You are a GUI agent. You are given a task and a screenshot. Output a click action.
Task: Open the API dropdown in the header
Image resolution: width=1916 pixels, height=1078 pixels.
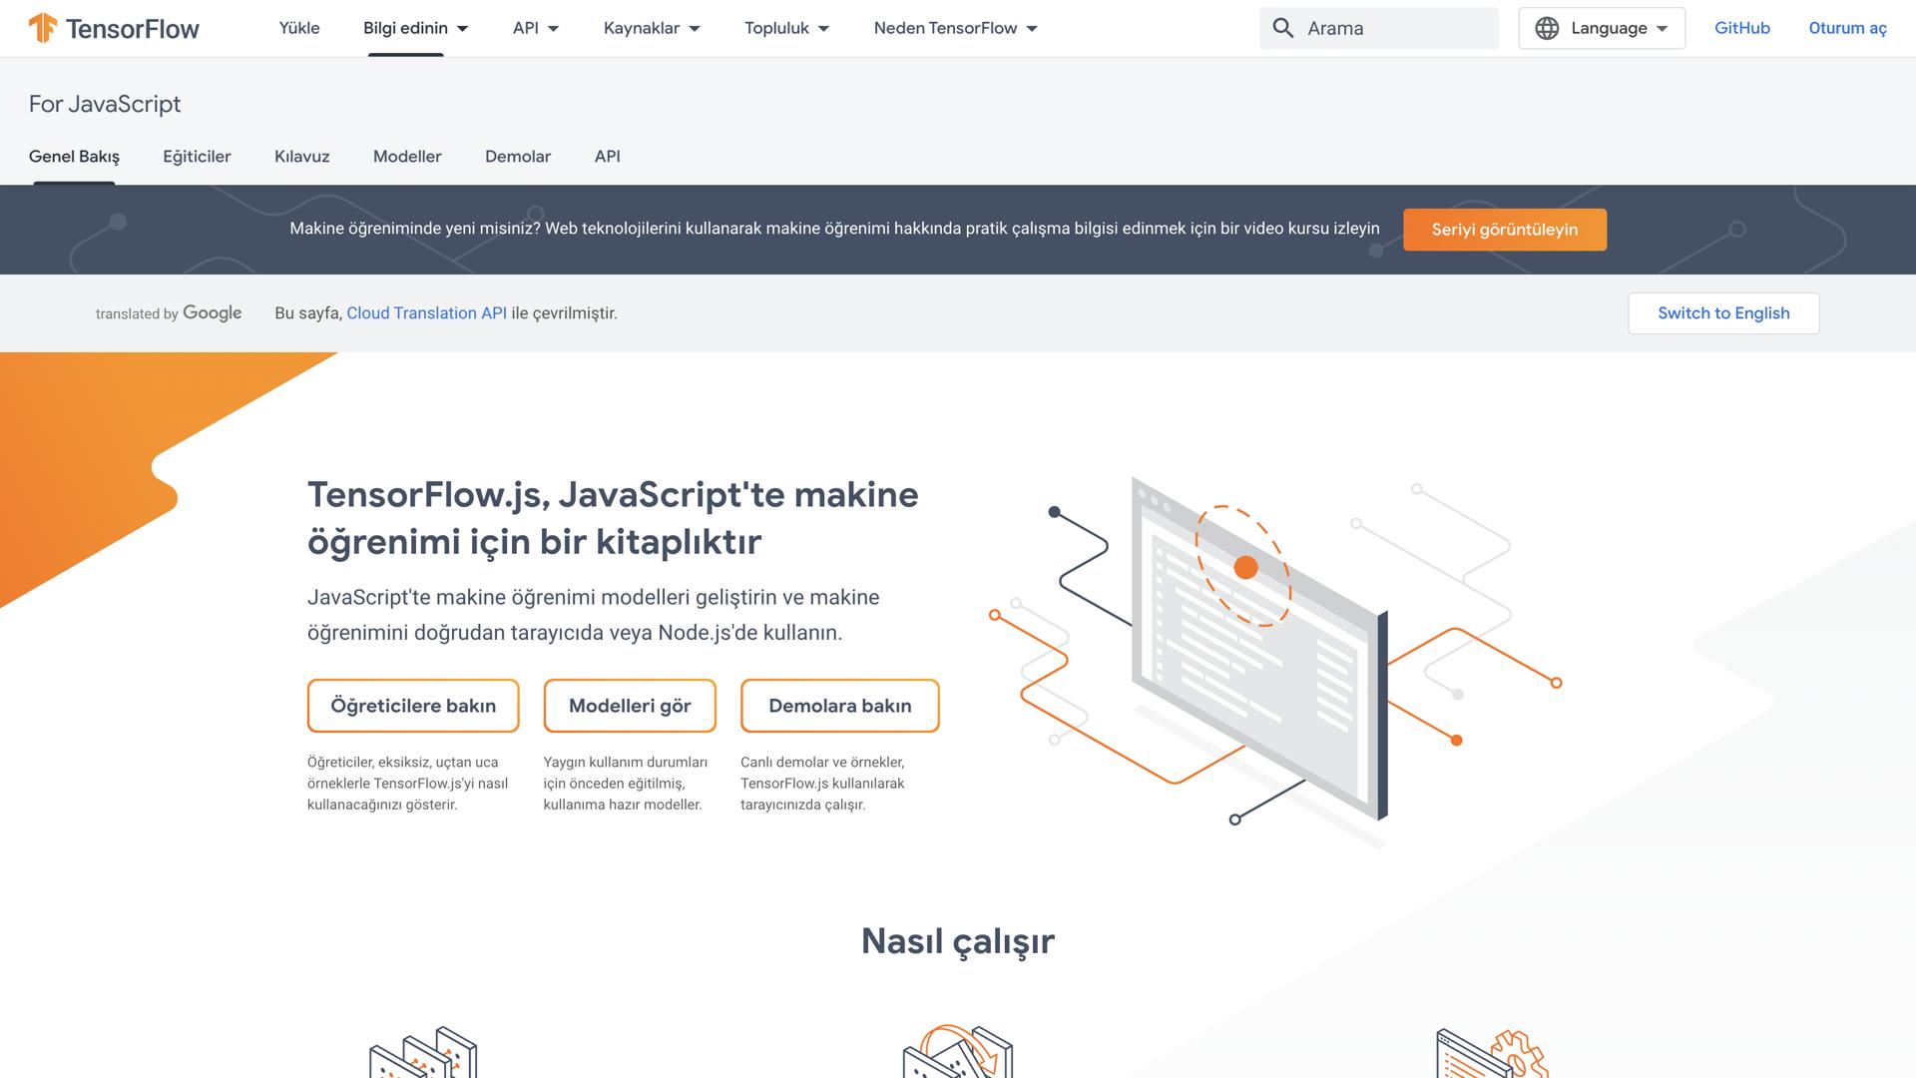[534, 28]
